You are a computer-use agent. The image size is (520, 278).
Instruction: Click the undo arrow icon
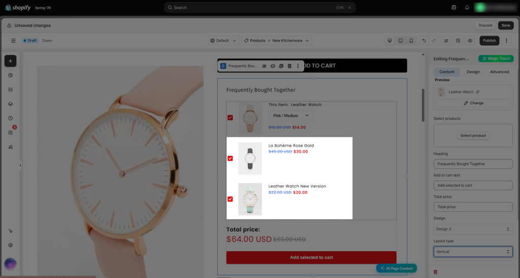pyautogui.click(x=424, y=41)
